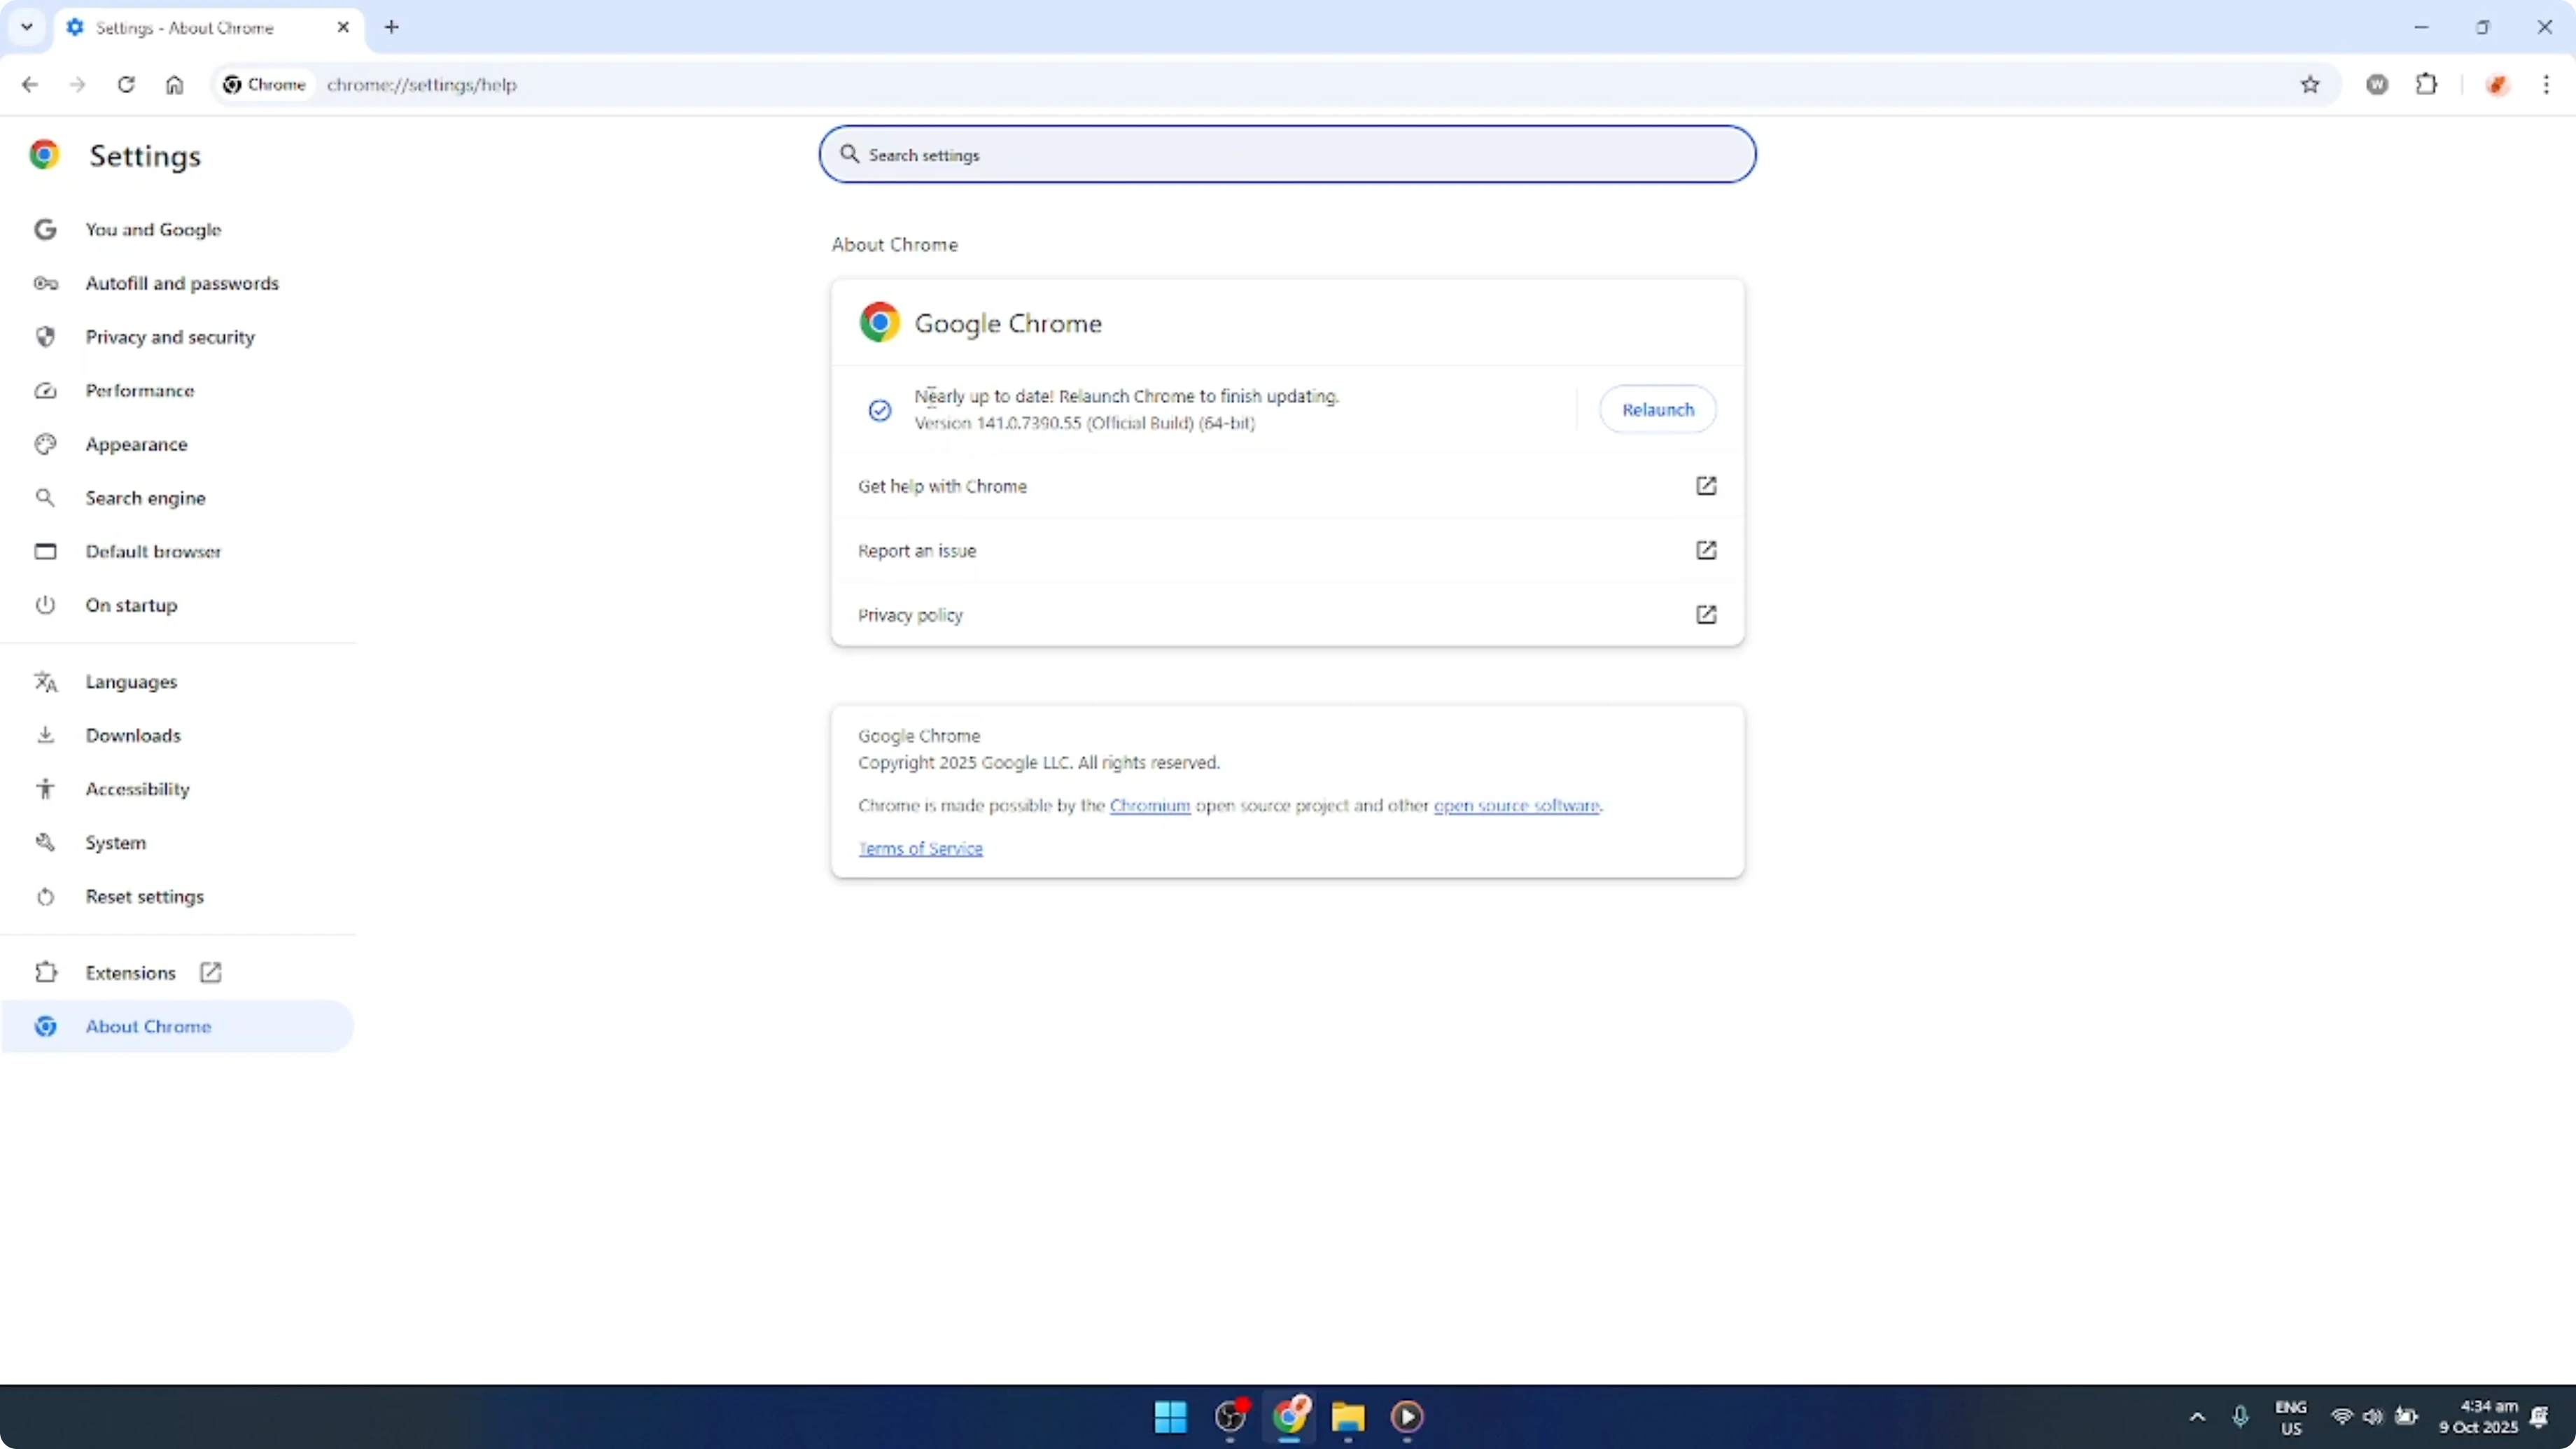
Task: Open the pinned 'W' extension in the toolbar
Action: tap(2378, 85)
